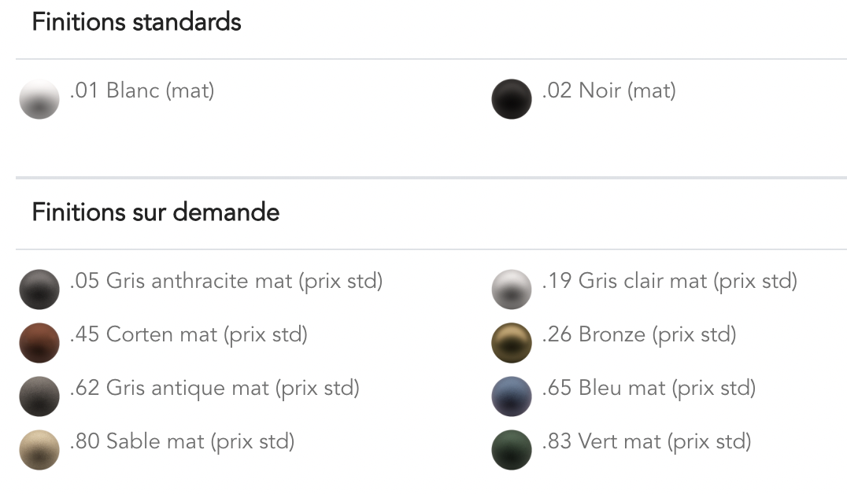Image resolution: width=847 pixels, height=494 pixels.
Task: Click the '.01 Blanc (mat)' label
Action: click(142, 90)
